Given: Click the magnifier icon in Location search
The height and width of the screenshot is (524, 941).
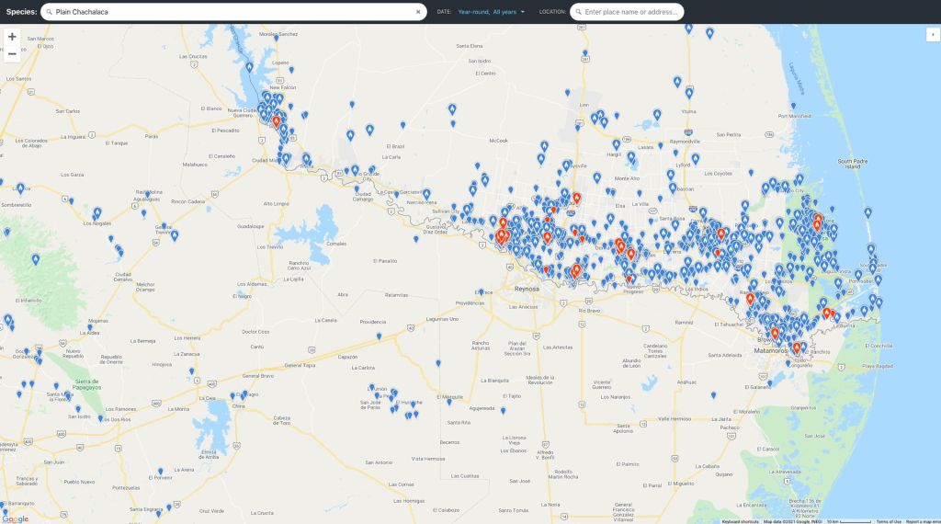Looking at the screenshot, I should (578, 12).
